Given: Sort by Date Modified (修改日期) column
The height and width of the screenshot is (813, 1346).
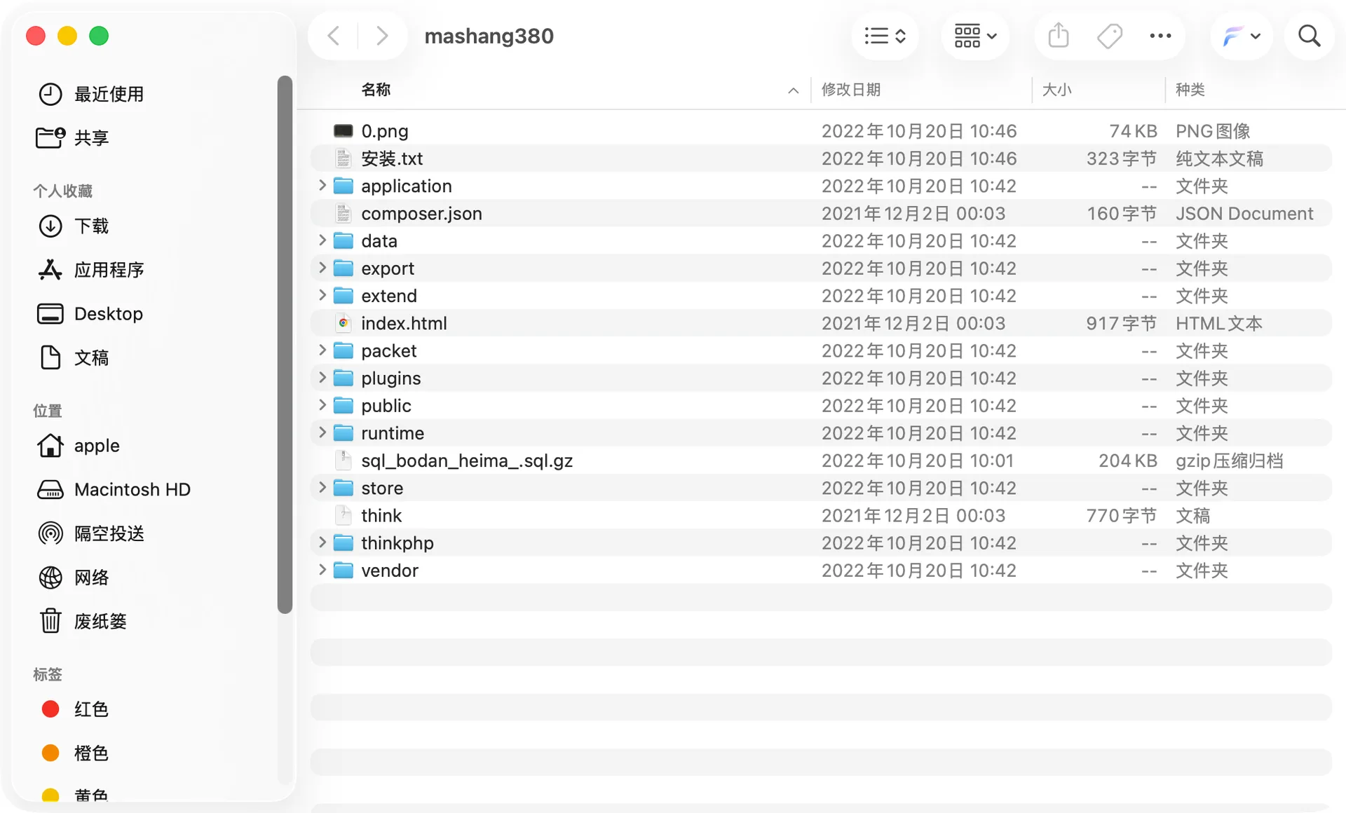Looking at the screenshot, I should 850,90.
